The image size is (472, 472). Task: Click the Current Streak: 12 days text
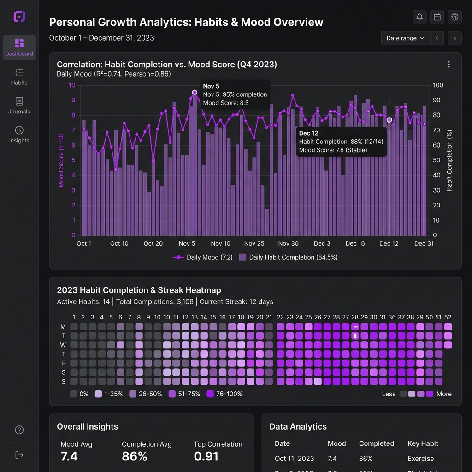click(x=236, y=301)
